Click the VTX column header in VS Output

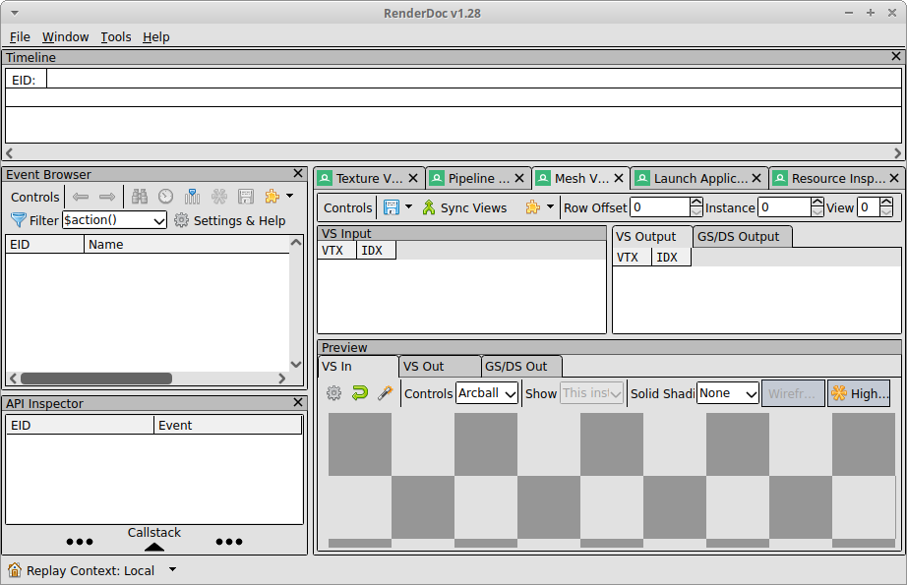[x=633, y=258]
